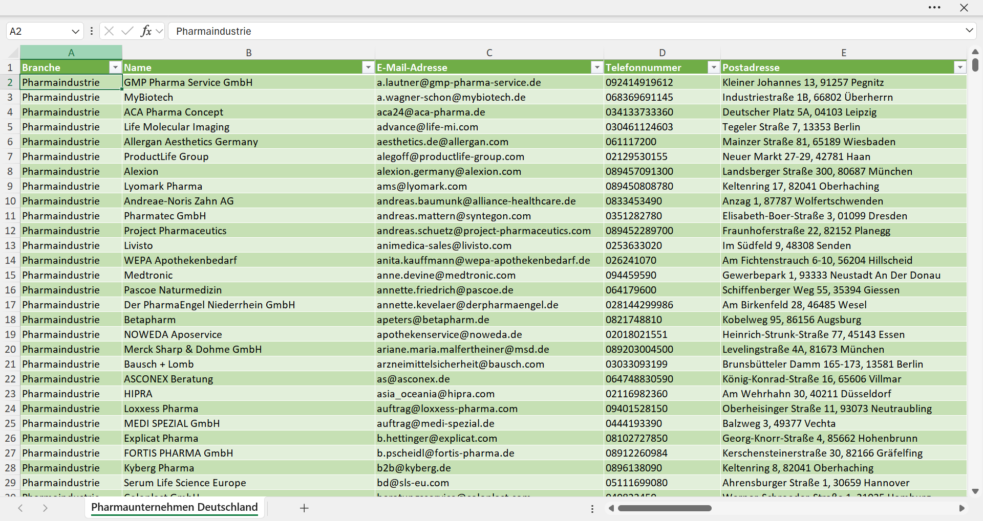The image size is (983, 521).
Task: Open the Branche column filter dropdown
Action: point(115,67)
